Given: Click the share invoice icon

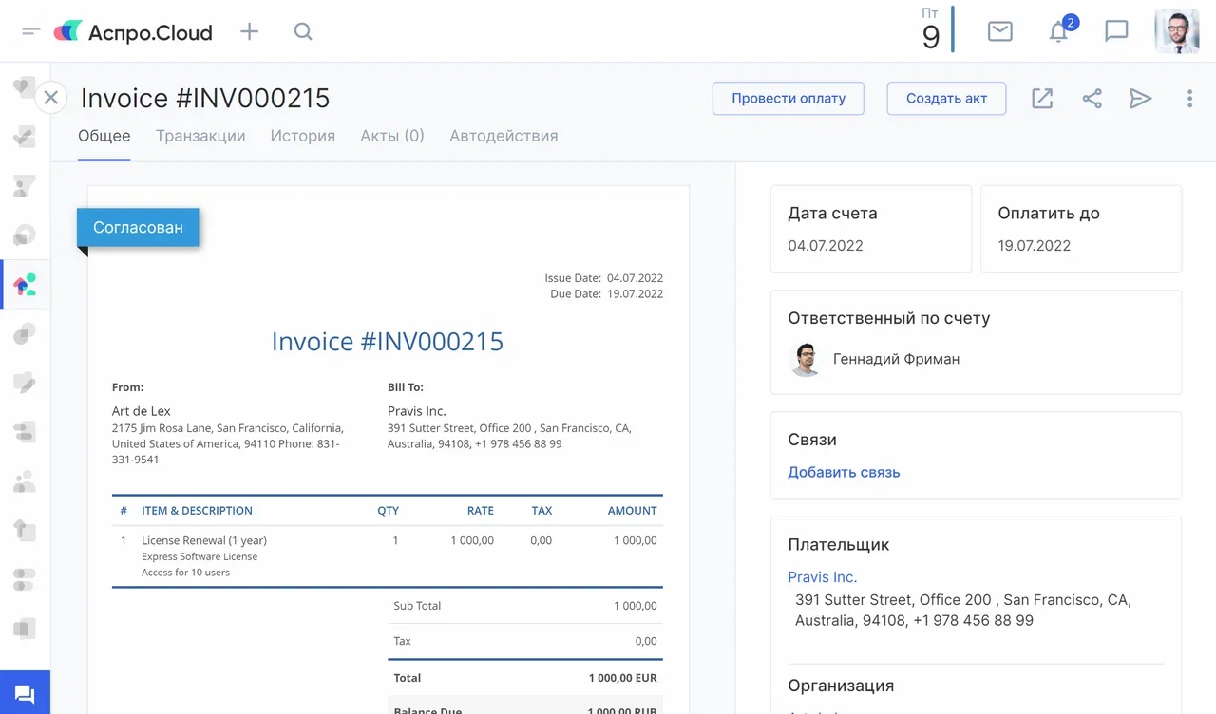Looking at the screenshot, I should click(1092, 98).
